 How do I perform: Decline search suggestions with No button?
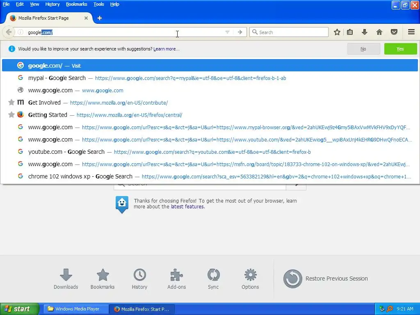363,49
